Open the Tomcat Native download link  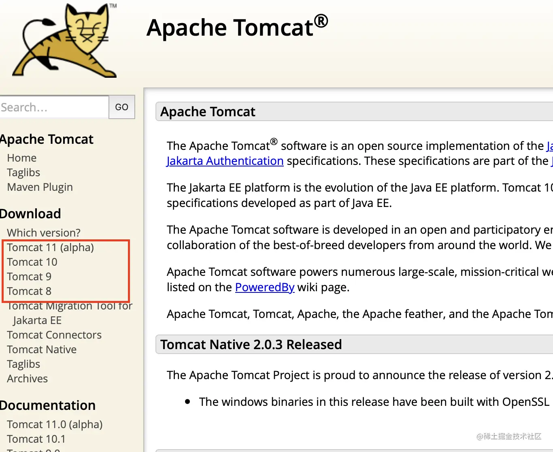pos(42,350)
